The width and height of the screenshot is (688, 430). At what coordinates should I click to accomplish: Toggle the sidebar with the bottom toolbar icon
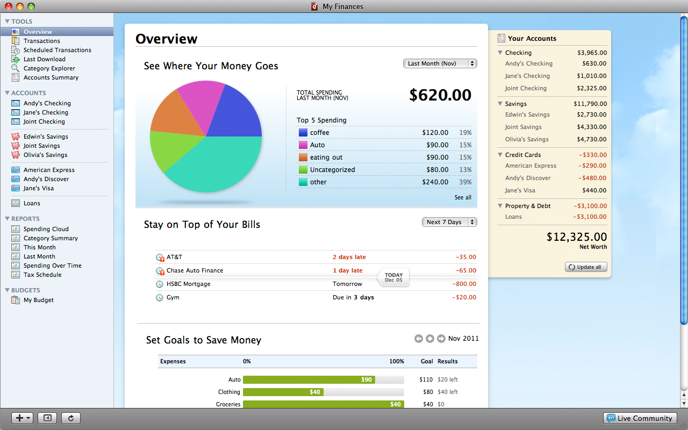[x=46, y=418]
